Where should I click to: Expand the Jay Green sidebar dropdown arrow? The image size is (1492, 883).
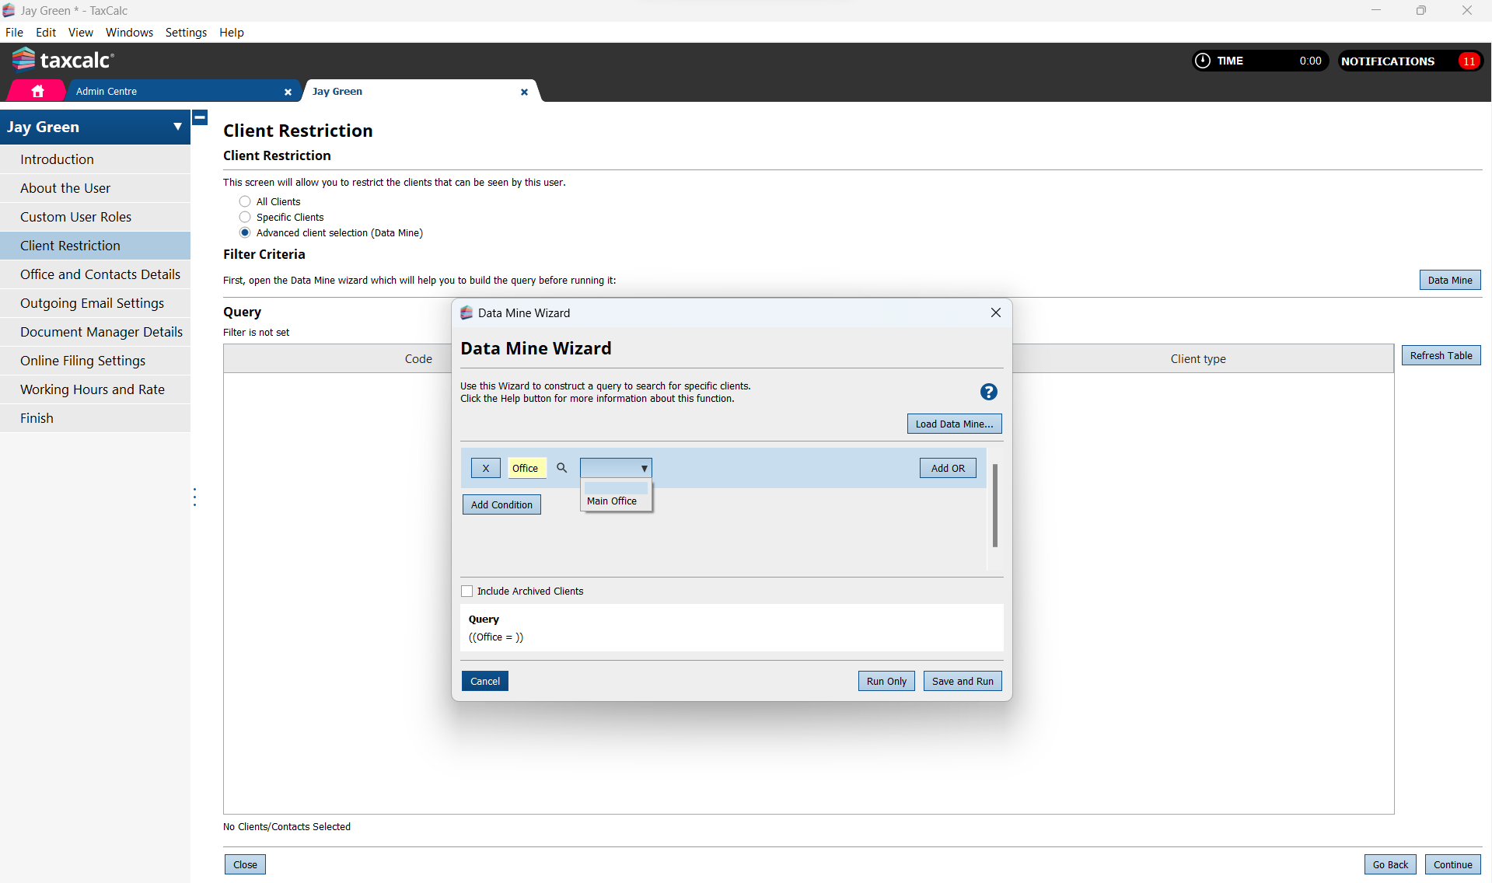tap(177, 127)
